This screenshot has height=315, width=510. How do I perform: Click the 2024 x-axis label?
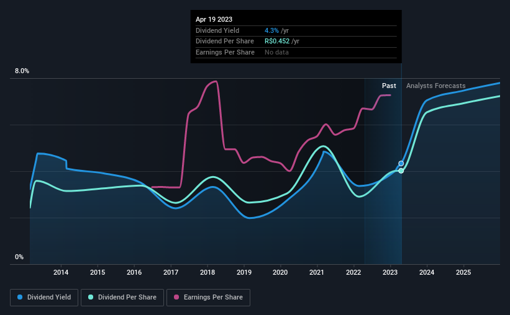427,272
